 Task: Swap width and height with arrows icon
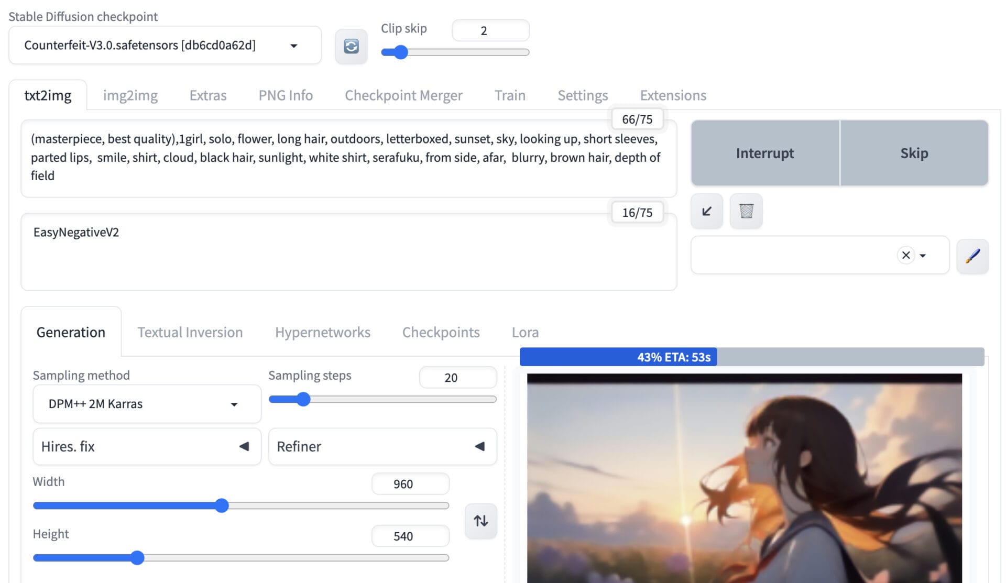click(480, 521)
